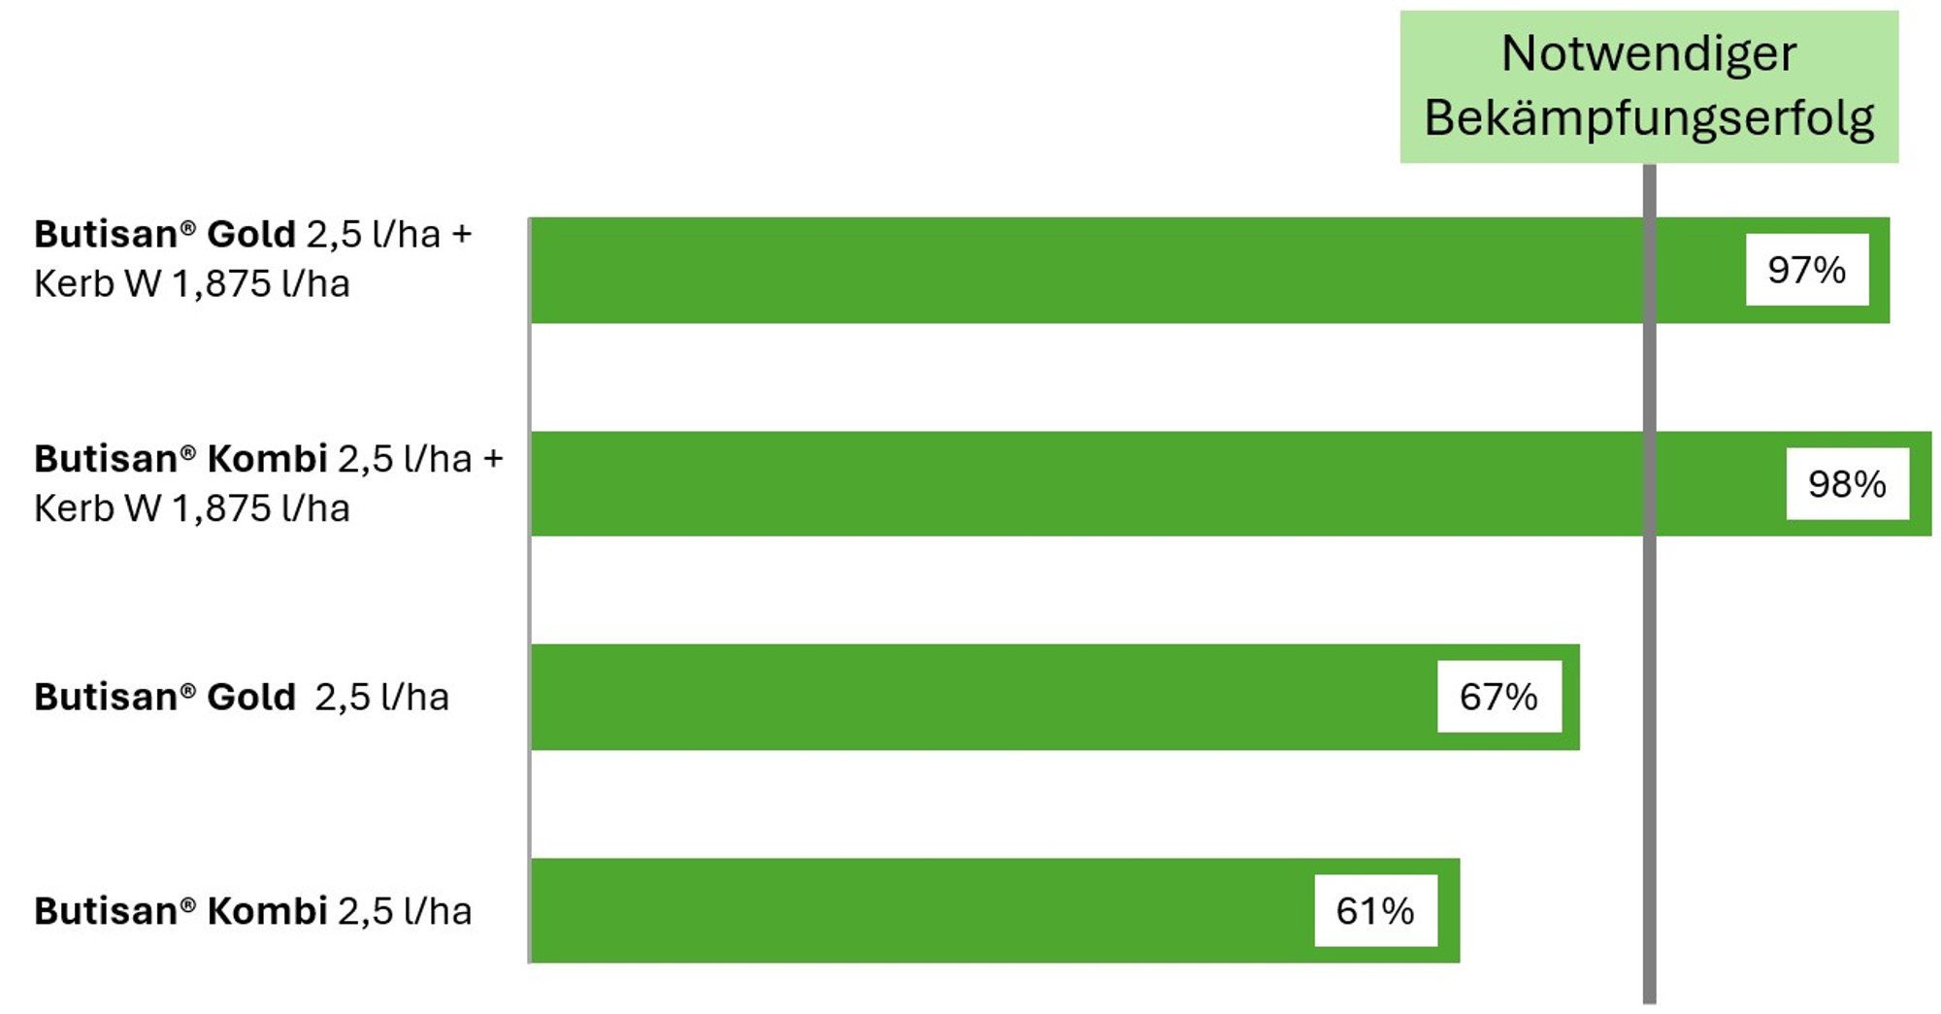1941x1014 pixels.
Task: Click "Kerb W 1,875 l/ha" under Butisan Gold
Action: tap(192, 284)
